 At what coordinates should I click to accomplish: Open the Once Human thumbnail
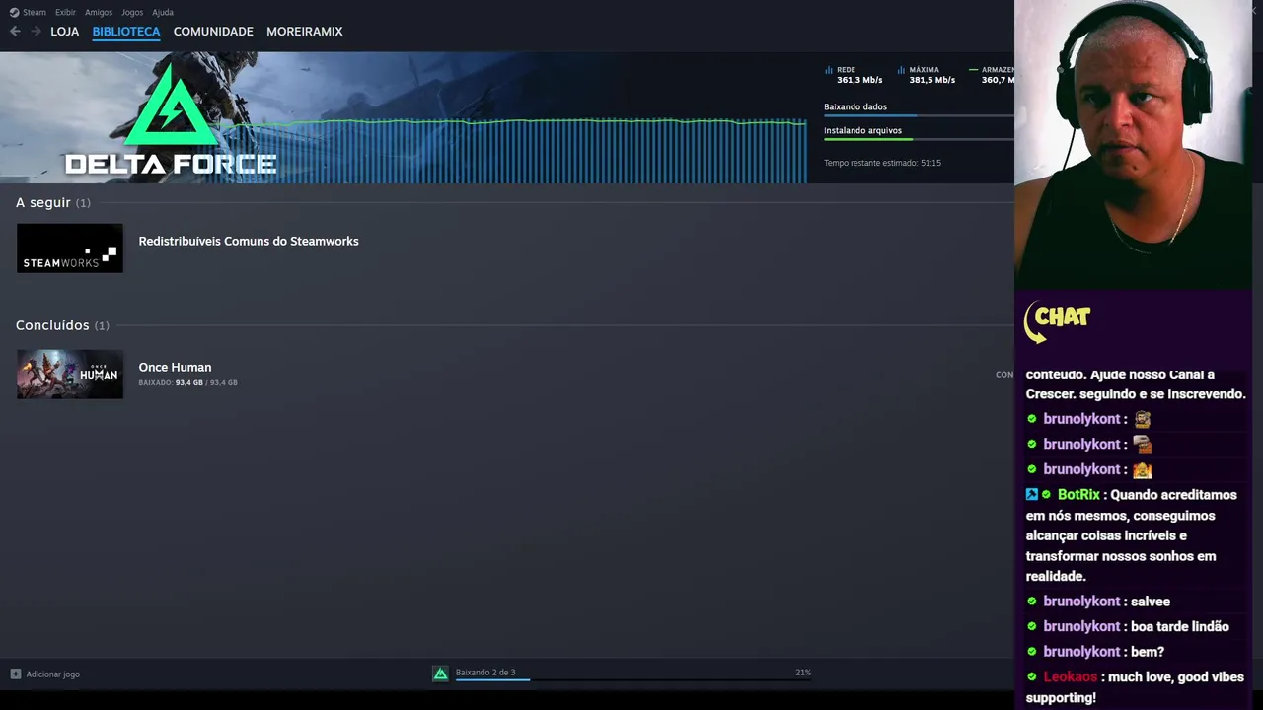coord(70,375)
